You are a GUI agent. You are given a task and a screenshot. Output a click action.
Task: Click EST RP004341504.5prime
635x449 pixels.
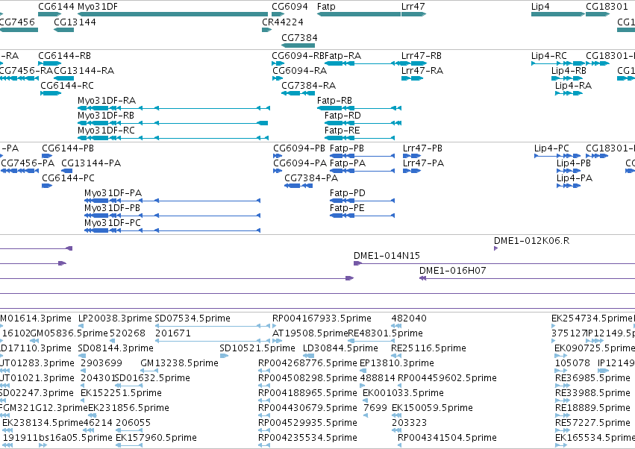point(400,445)
